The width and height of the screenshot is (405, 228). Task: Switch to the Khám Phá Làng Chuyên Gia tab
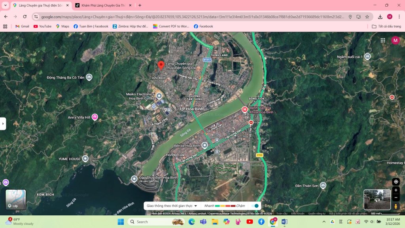pyautogui.click(x=103, y=5)
